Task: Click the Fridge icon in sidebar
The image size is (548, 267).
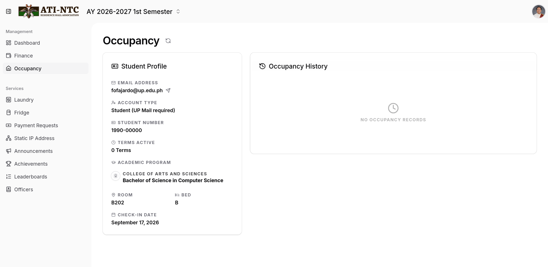Action: [9, 112]
